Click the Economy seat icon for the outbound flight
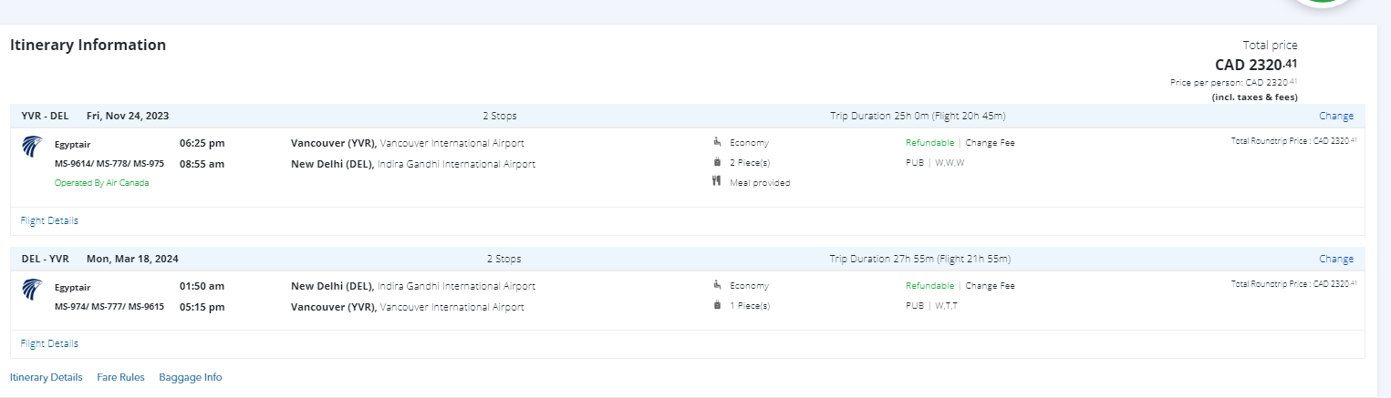 click(717, 142)
